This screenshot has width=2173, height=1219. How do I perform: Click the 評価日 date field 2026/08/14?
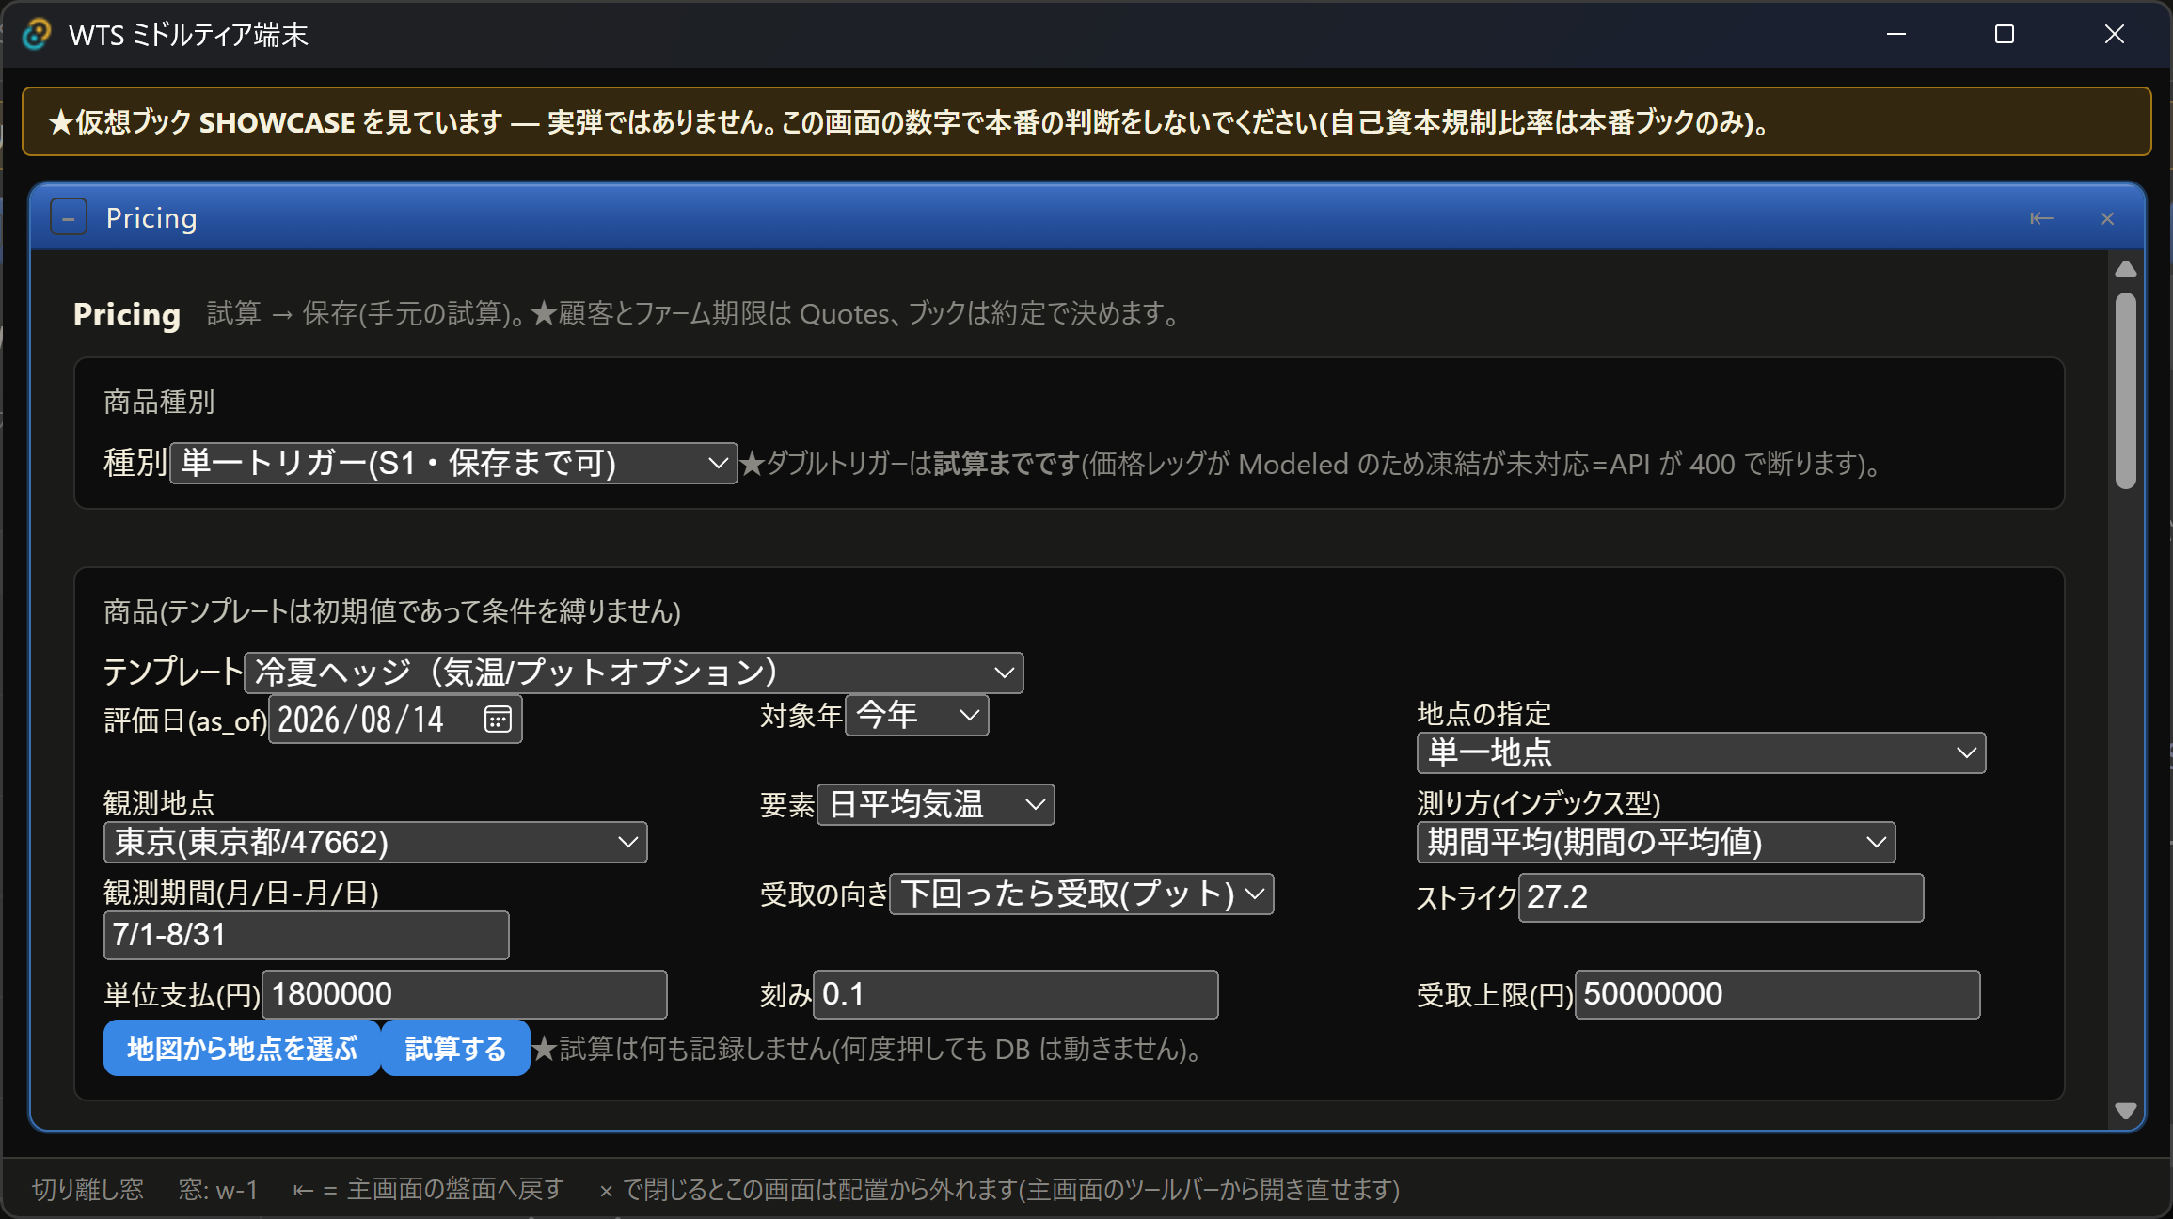tap(395, 720)
